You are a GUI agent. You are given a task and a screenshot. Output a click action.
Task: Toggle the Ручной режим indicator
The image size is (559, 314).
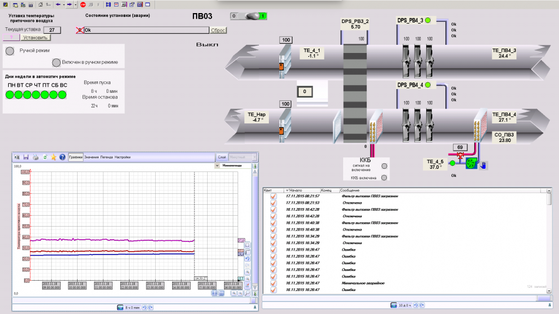(10, 51)
